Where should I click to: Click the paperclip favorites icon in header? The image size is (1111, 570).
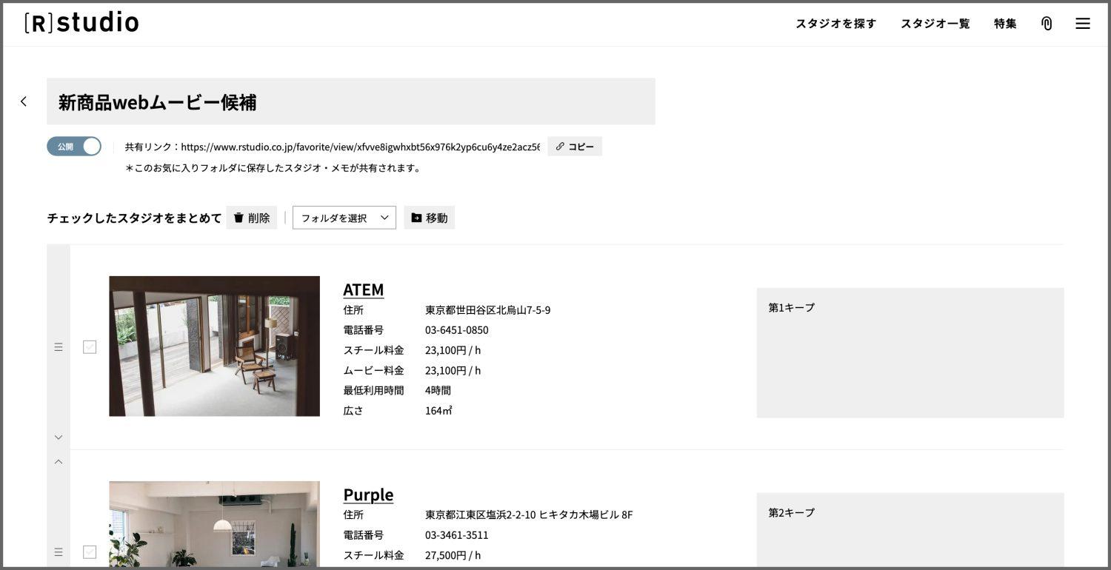pos(1047,24)
